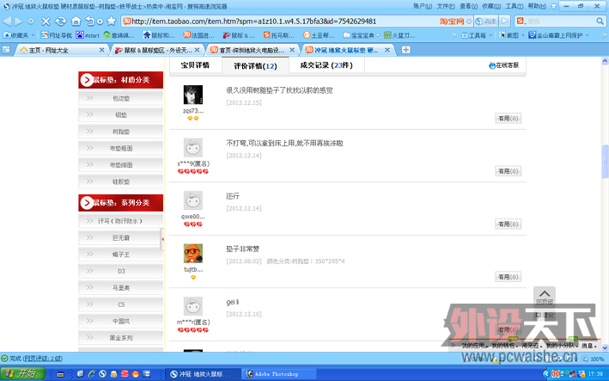Screen dimensions: 609x381
Task: Open the 工具箱 toolbox dropdown
Action: (477, 35)
